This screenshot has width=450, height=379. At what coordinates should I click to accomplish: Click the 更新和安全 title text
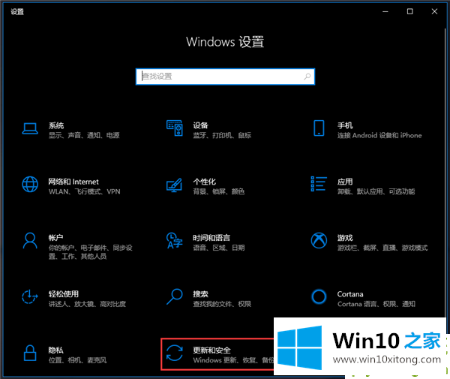[x=211, y=350]
